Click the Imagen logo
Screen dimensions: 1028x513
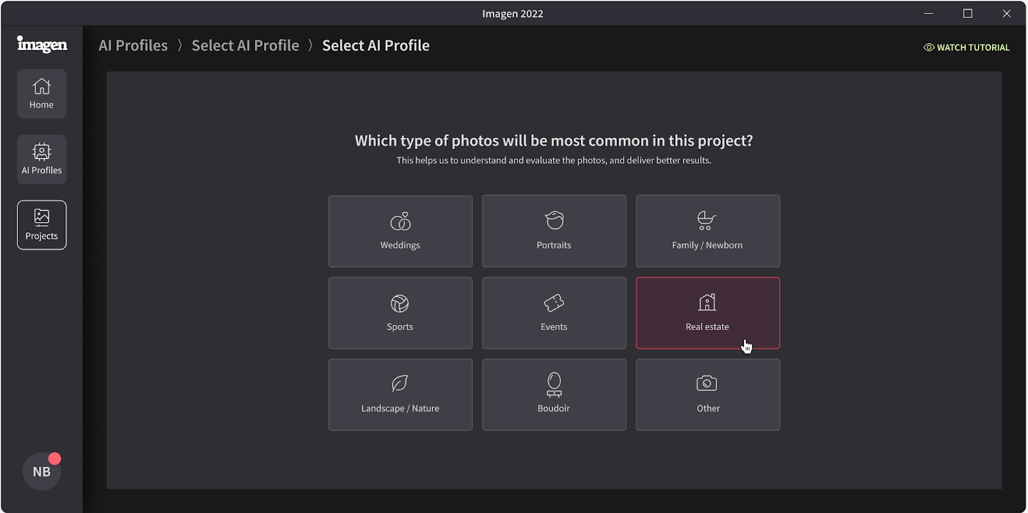42,44
